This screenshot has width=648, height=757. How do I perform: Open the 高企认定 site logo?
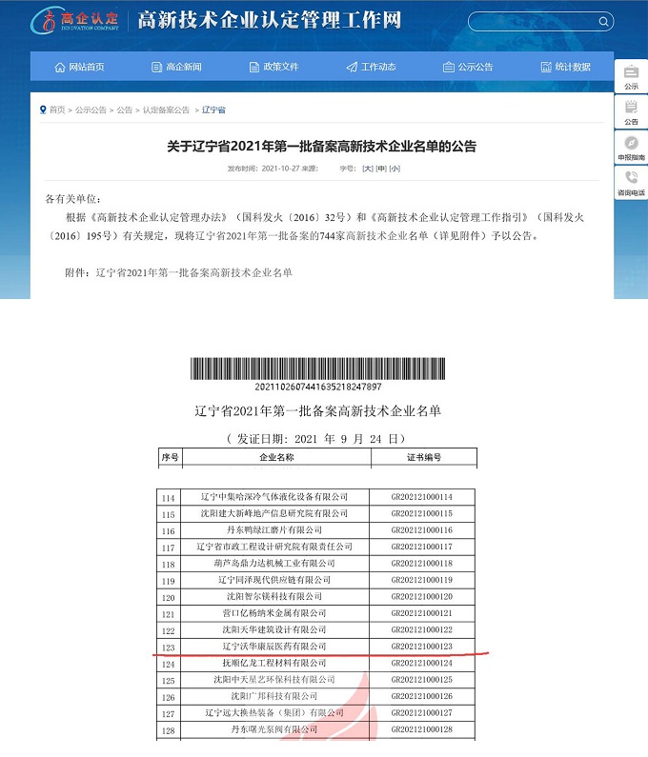click(75, 20)
